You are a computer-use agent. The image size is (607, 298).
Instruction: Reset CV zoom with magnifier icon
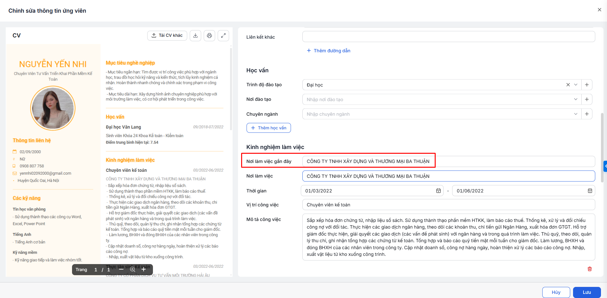[133, 269]
